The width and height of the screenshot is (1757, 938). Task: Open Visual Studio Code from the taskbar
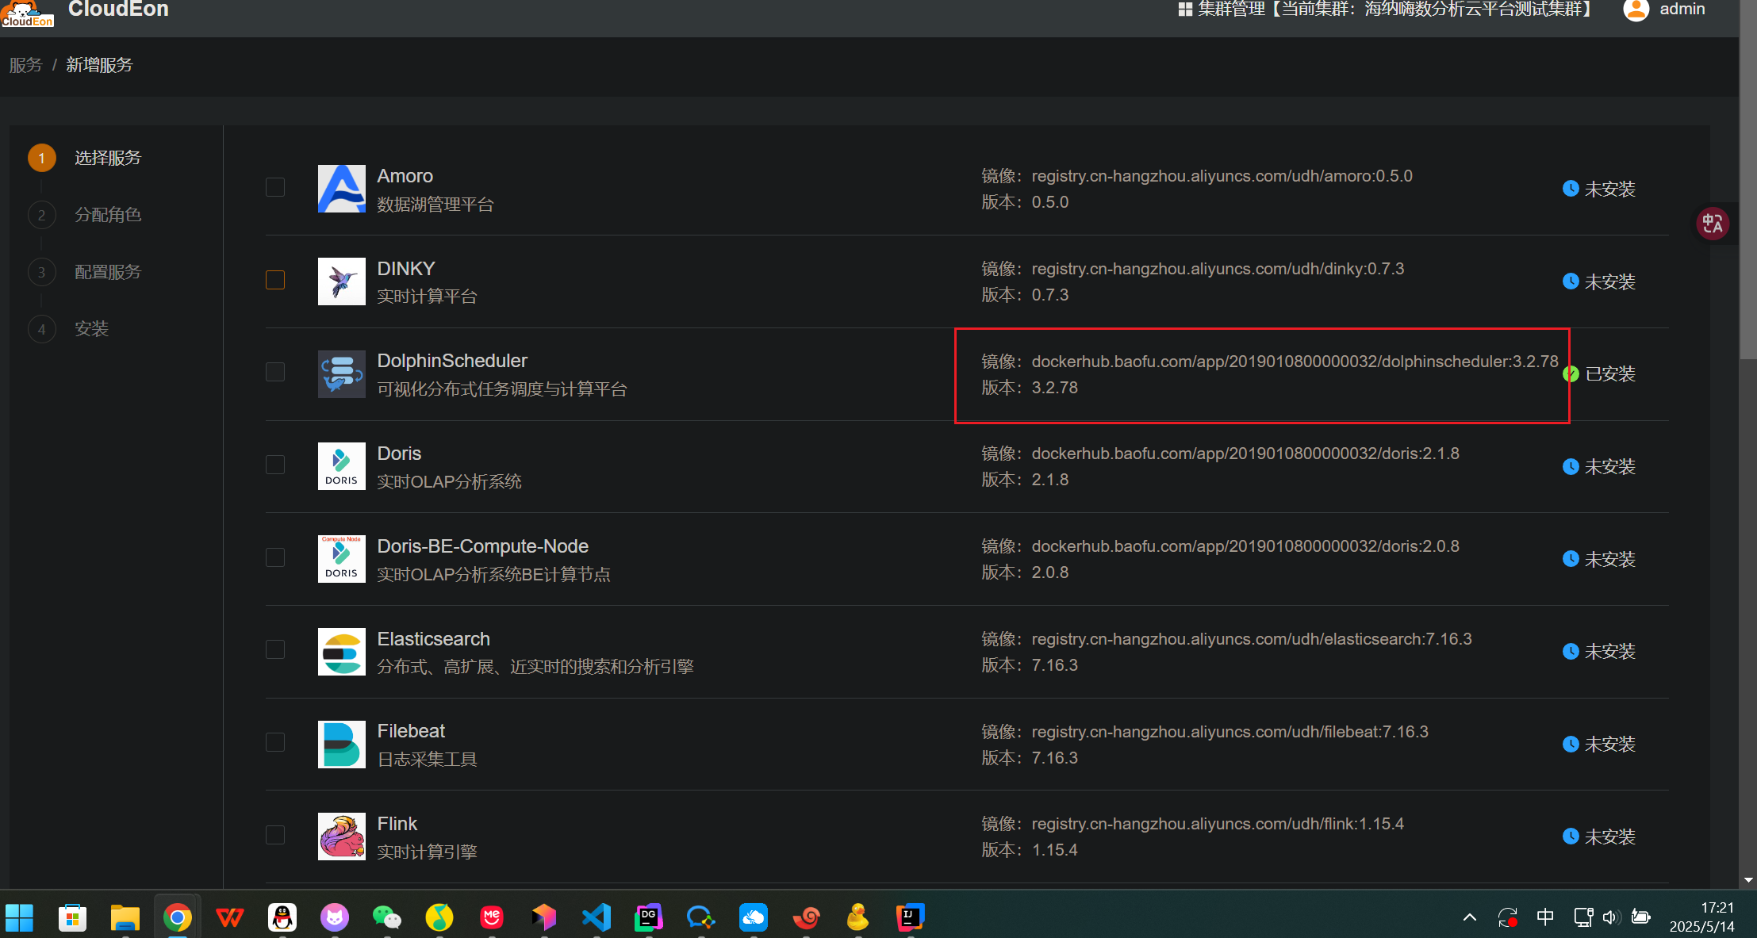tap(597, 918)
